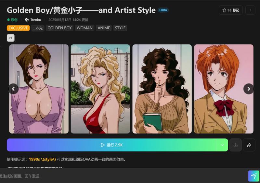Expand the run button dropdown chevron

pyautogui.click(x=222, y=145)
